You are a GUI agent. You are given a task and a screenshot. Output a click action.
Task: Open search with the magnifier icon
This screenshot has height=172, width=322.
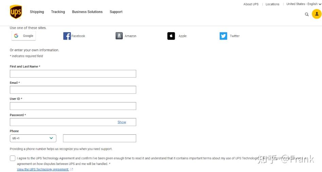(x=307, y=14)
